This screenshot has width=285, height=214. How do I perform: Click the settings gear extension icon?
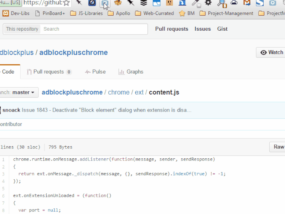pyautogui.click(x=208, y=3)
